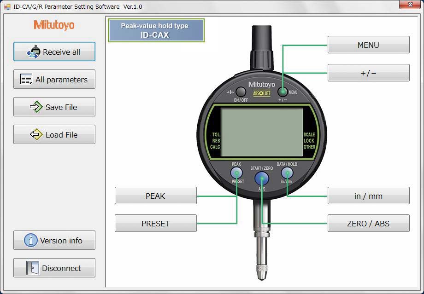The image size is (424, 294).
Task: Select the PEAK parameter button
Action: (156, 196)
